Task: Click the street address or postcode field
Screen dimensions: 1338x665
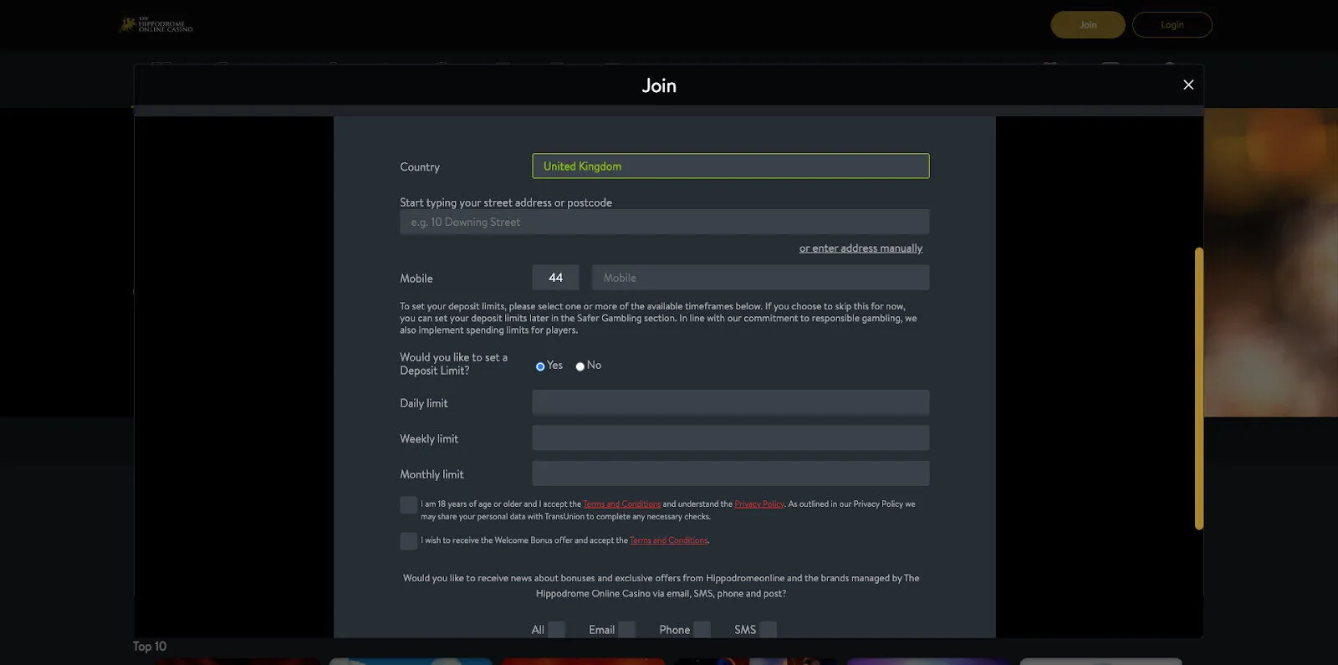Action: [x=664, y=222]
